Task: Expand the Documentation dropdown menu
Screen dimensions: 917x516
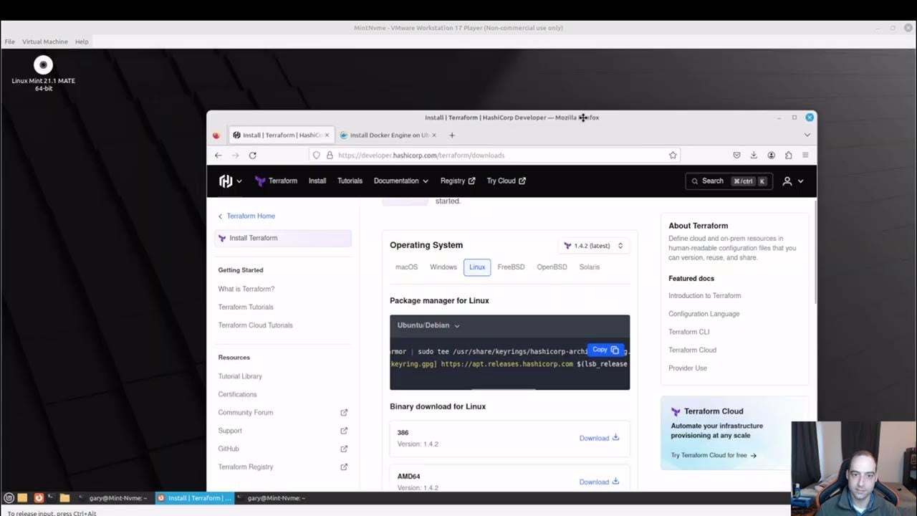Action: 400,181
